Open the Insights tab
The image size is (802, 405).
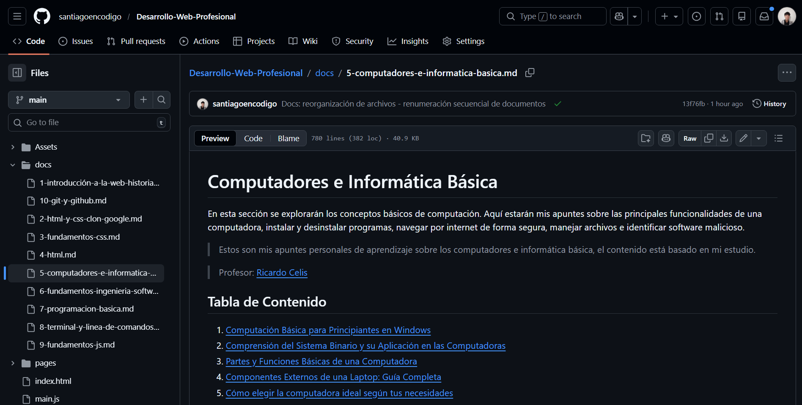(407, 41)
